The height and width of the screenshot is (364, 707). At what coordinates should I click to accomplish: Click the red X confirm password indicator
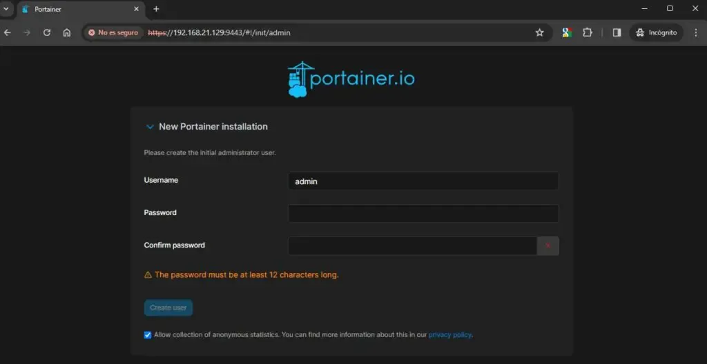click(x=548, y=246)
